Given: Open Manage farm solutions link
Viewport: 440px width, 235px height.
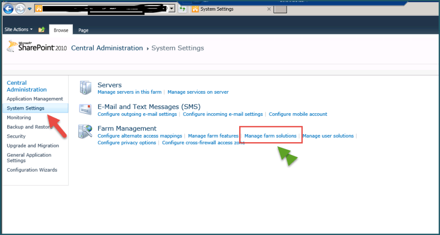Looking at the screenshot, I should click(270, 136).
